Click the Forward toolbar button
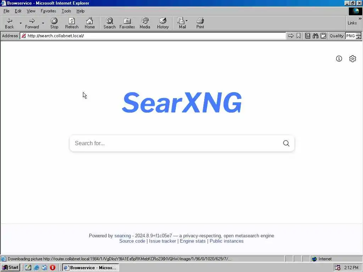 click(x=32, y=23)
